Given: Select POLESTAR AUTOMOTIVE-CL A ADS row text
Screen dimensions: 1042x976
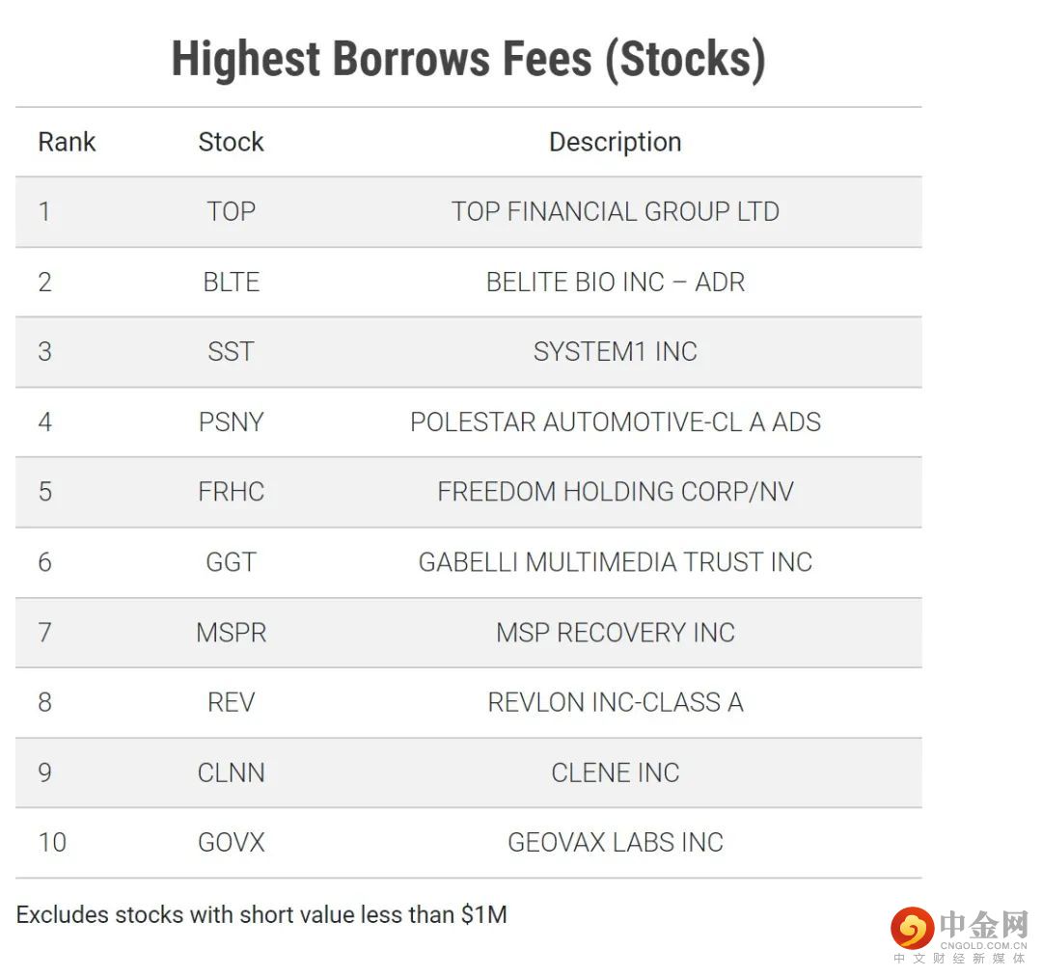Looking at the screenshot, I should tap(615, 422).
